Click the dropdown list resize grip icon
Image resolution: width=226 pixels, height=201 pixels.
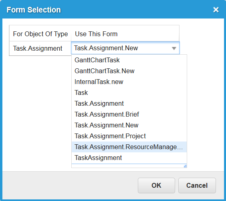pyautogui.click(x=185, y=166)
